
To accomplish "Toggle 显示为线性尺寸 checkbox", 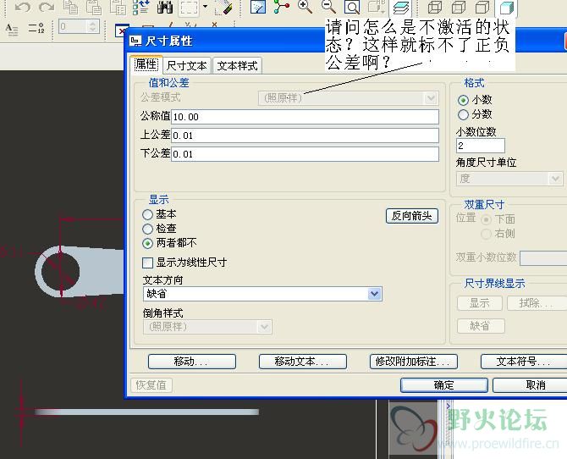I will pyautogui.click(x=147, y=263).
